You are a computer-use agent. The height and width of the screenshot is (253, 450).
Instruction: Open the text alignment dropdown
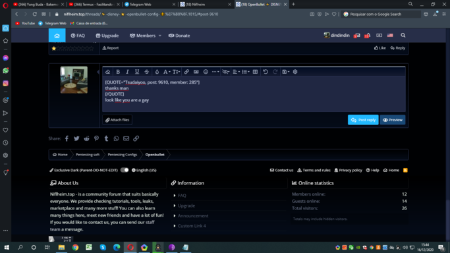[236, 72]
